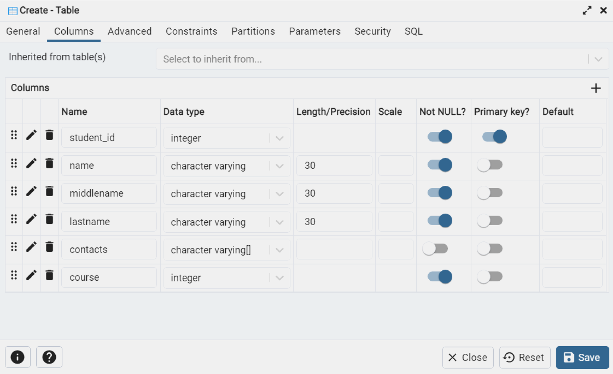Toggle Not NULL for name column

pos(440,165)
